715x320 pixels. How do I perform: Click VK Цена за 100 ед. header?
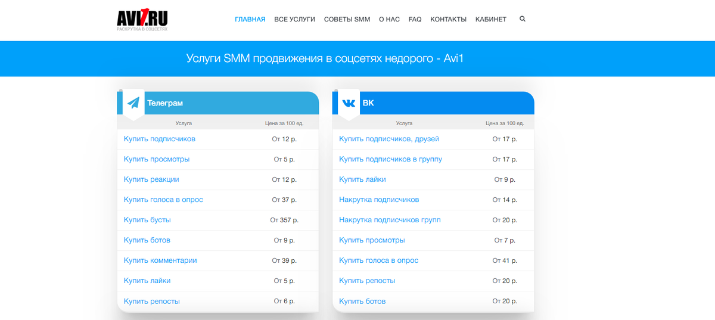click(505, 123)
